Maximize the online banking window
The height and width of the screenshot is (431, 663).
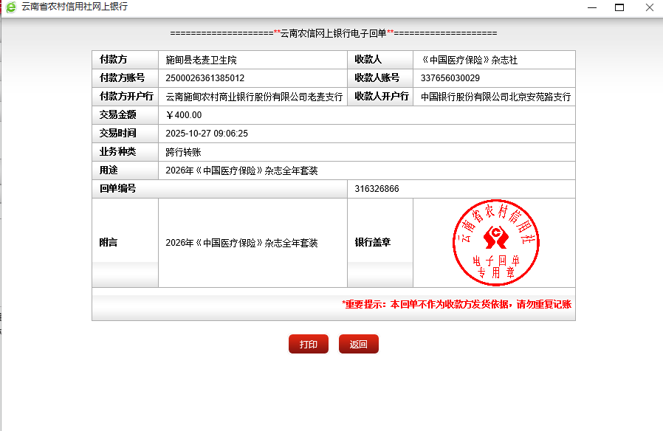pos(619,7)
